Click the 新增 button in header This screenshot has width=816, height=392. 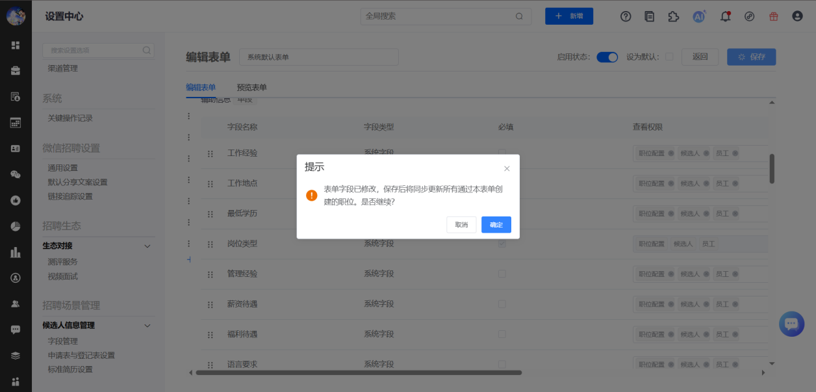(x=569, y=16)
